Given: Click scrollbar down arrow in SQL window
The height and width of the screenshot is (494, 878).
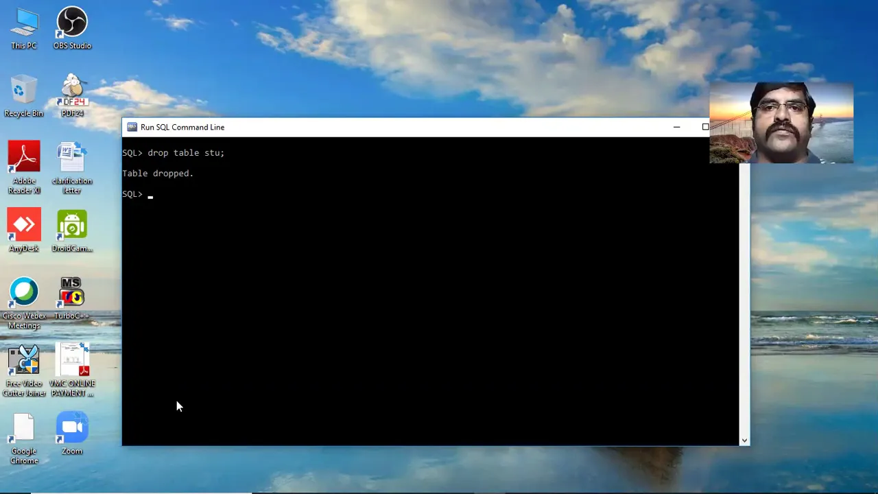Looking at the screenshot, I should (744, 440).
